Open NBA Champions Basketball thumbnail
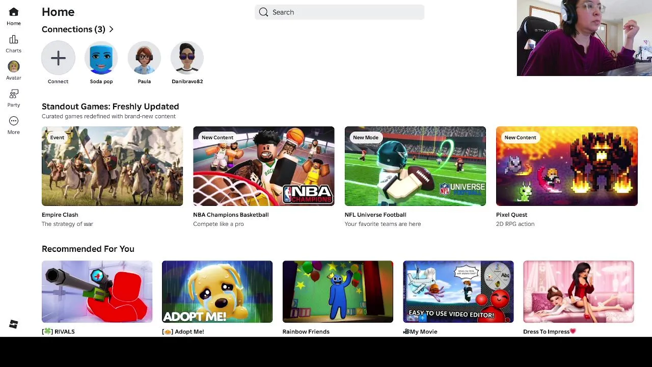The image size is (652, 367). pyautogui.click(x=264, y=166)
